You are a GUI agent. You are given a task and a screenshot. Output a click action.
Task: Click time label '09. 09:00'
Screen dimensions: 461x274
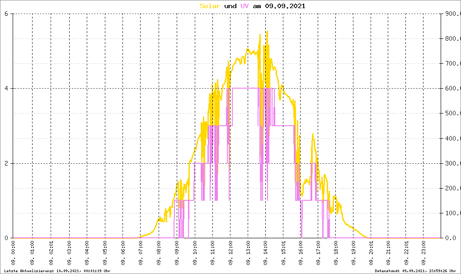(177, 253)
